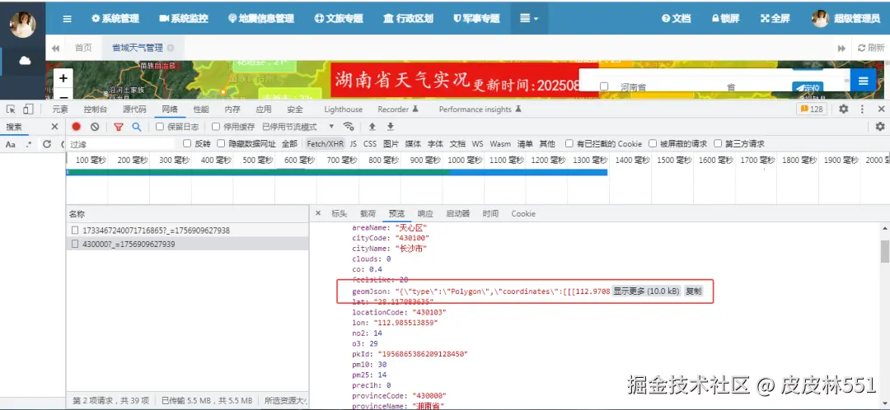Open the Recorder DevTools tab

pyautogui.click(x=398, y=109)
